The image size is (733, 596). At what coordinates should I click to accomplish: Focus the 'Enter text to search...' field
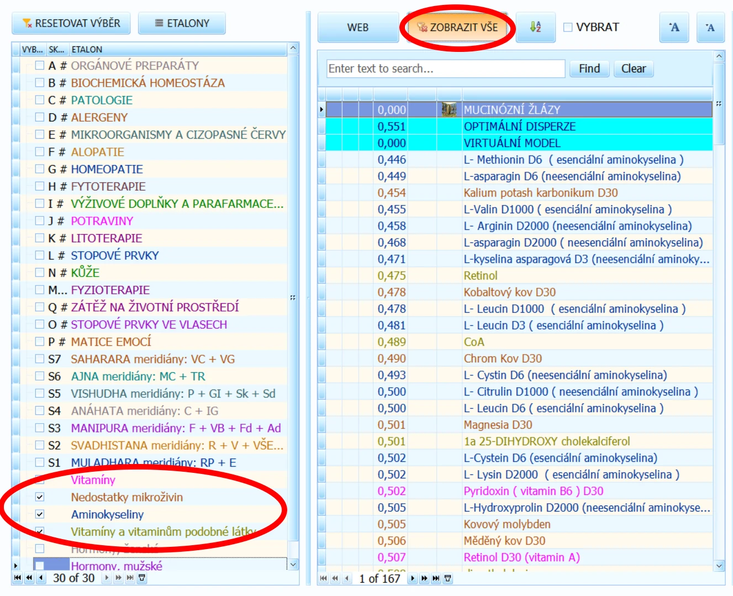[446, 68]
